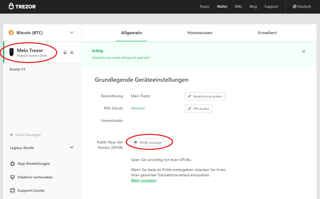Viewport: 320px width, 199px height.
Task: Expand the Bitcoin (BTC) currency dropdown
Action: coord(72,33)
